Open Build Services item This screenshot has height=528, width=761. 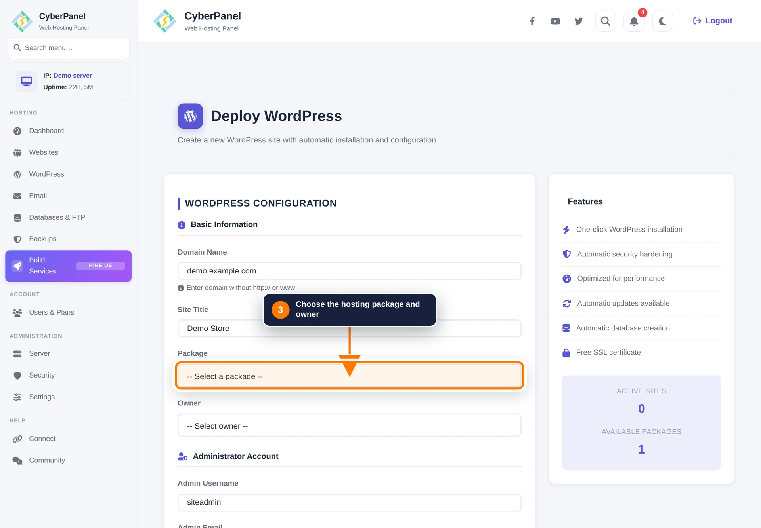coord(68,266)
